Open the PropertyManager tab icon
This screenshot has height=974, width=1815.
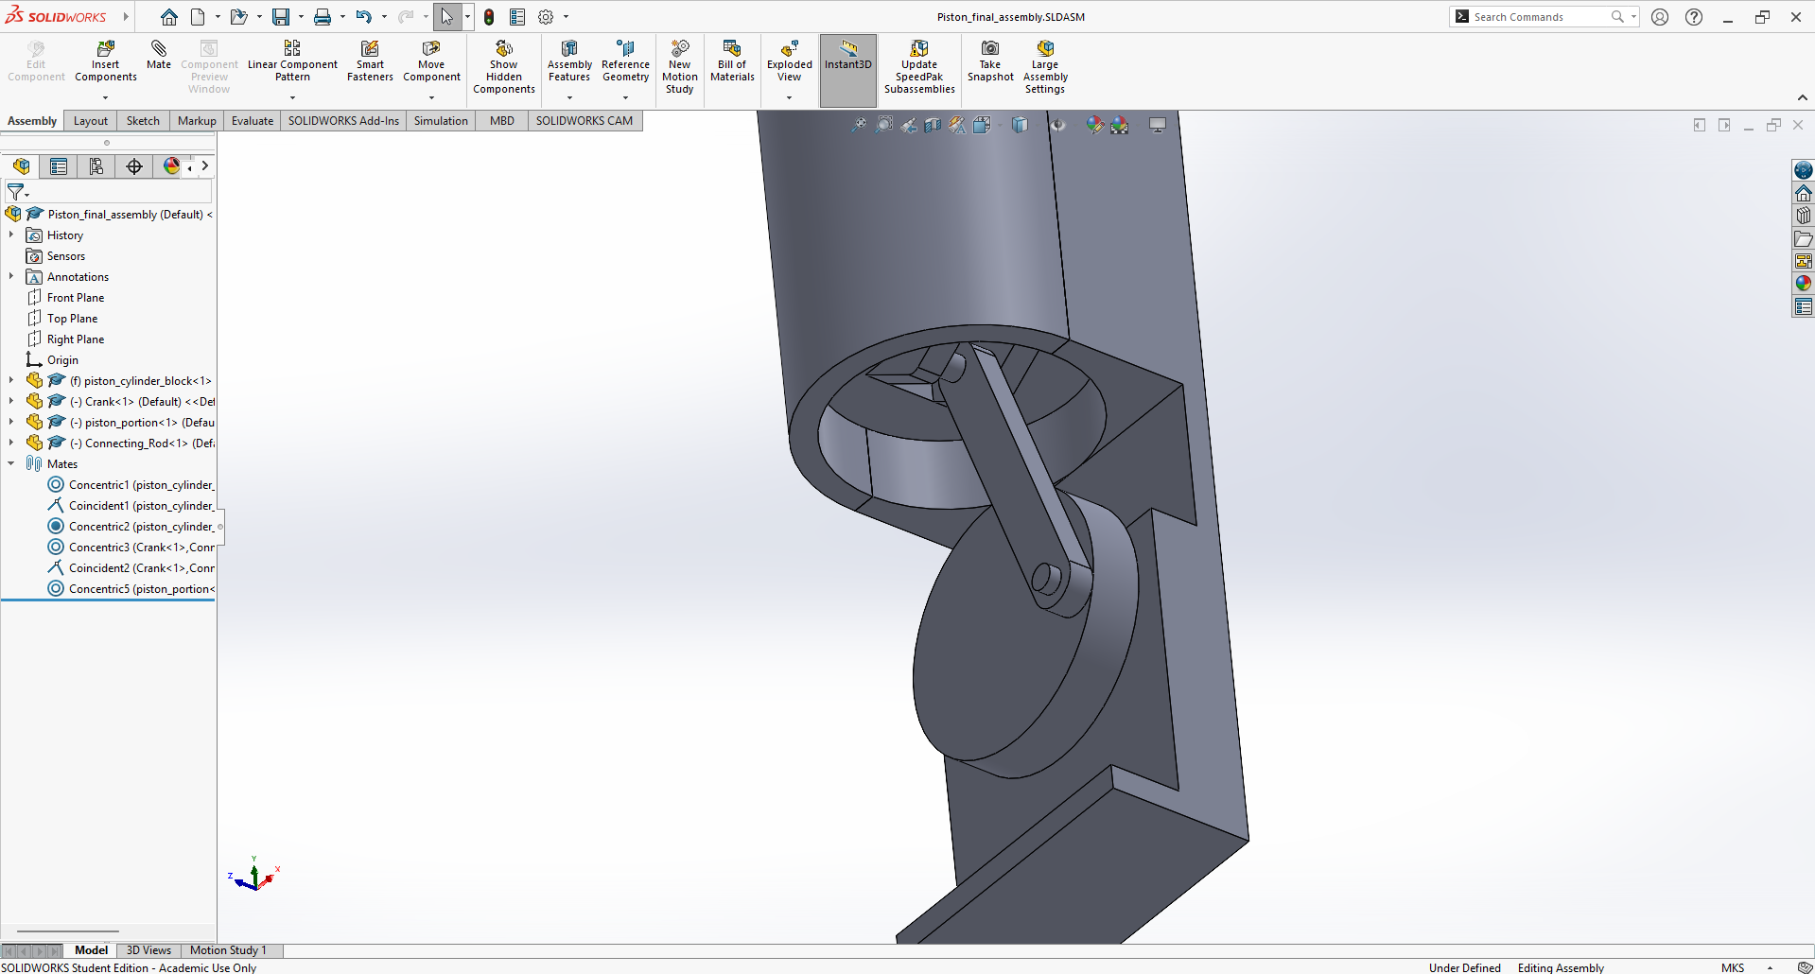[59, 166]
